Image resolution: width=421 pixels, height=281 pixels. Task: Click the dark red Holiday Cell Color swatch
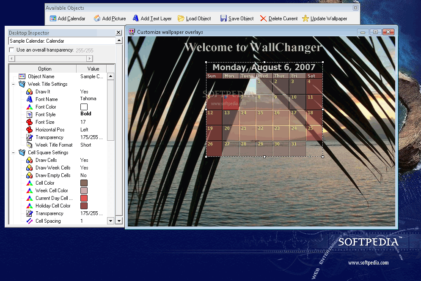click(x=84, y=206)
